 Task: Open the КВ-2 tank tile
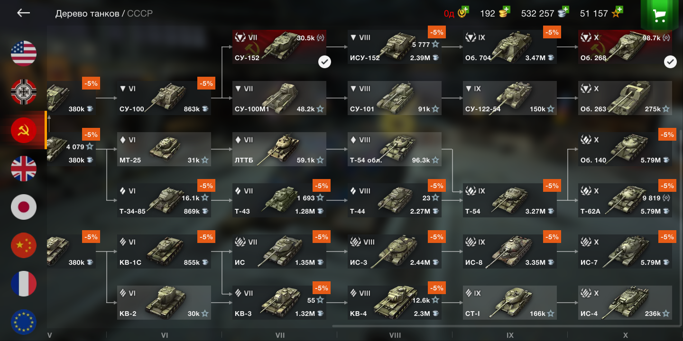(164, 303)
